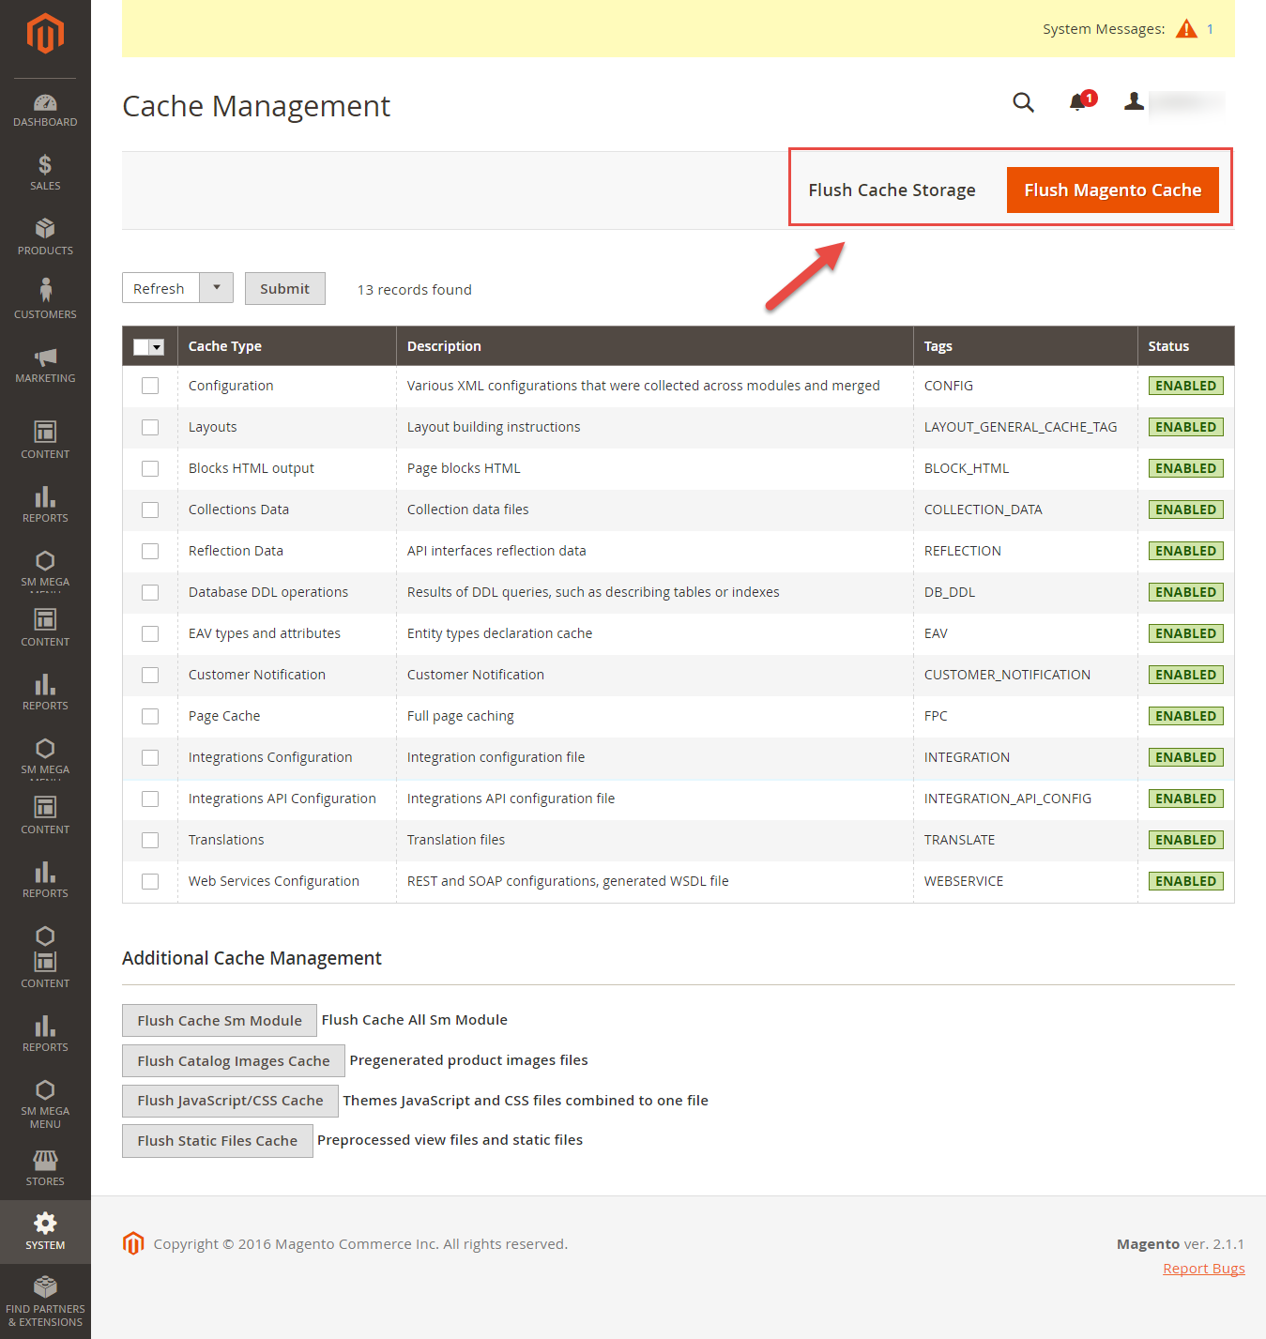Check the Configuration cache row checkbox
The image size is (1266, 1339).
pos(150,386)
